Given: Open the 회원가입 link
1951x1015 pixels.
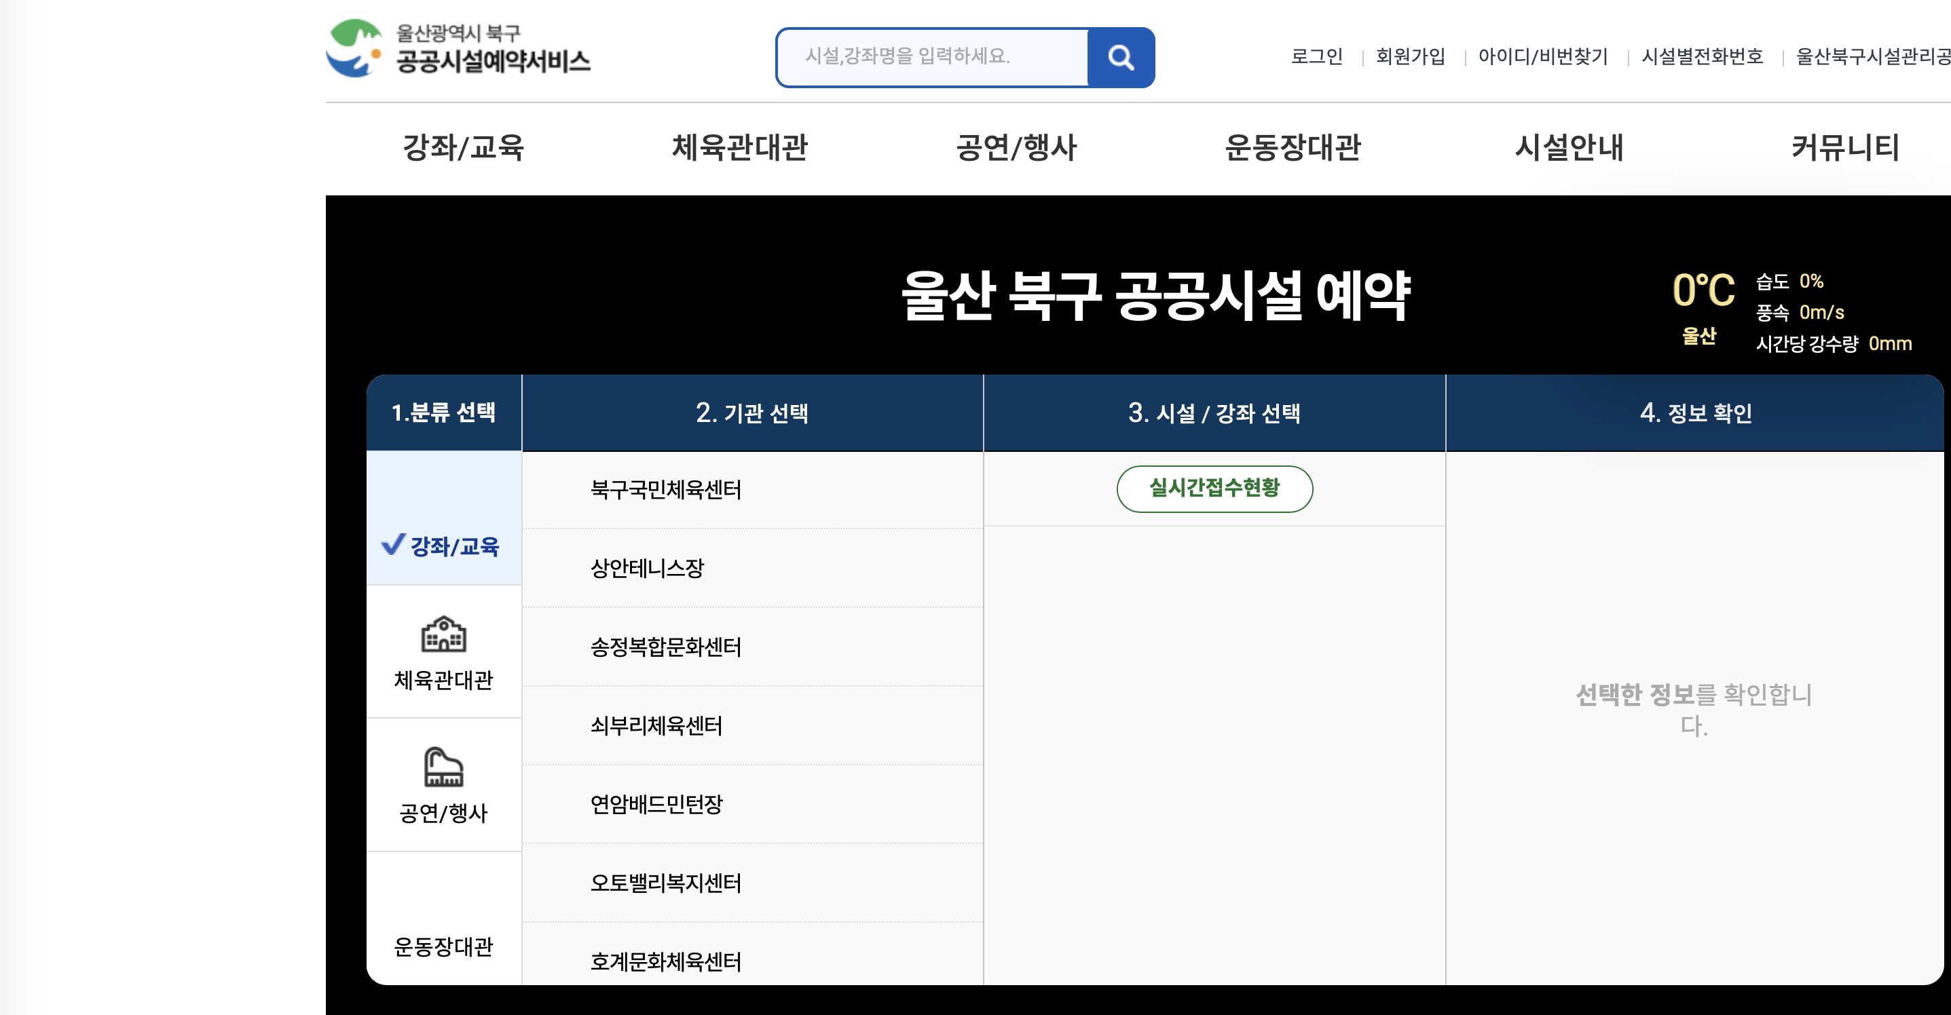Looking at the screenshot, I should (1410, 57).
